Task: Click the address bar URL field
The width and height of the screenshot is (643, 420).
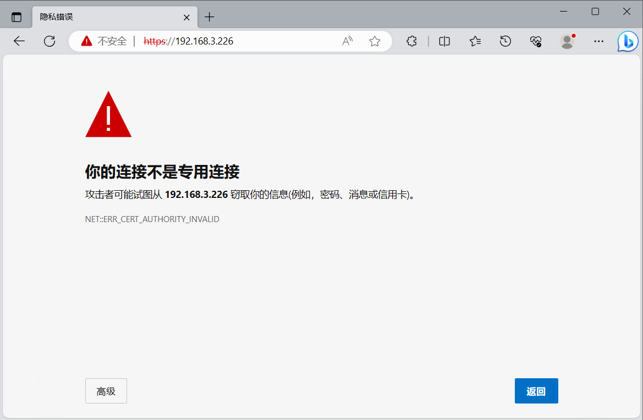Action: tap(248, 41)
